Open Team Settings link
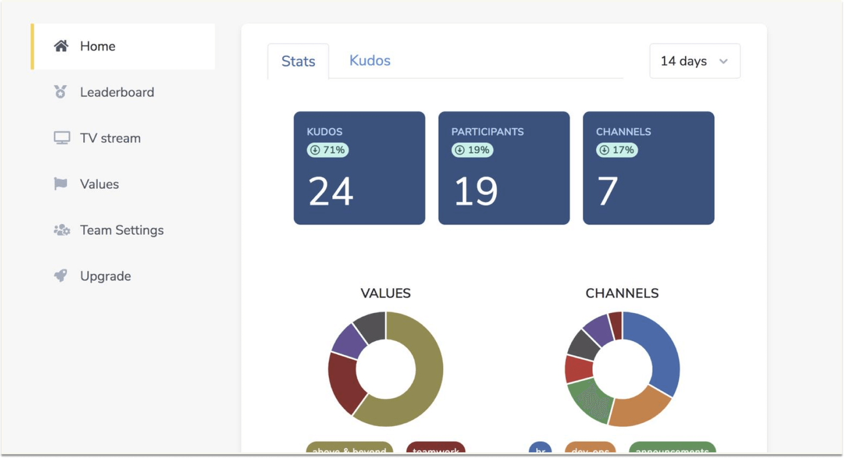The height and width of the screenshot is (458, 844). click(x=123, y=230)
